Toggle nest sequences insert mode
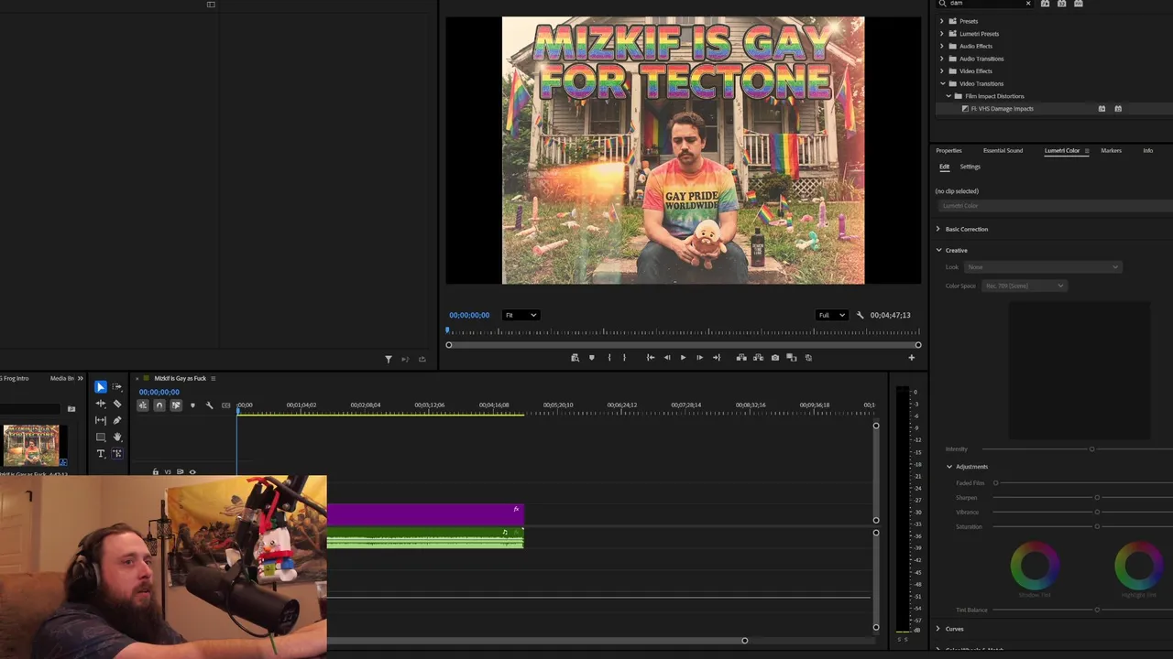1173x659 pixels. (x=143, y=405)
